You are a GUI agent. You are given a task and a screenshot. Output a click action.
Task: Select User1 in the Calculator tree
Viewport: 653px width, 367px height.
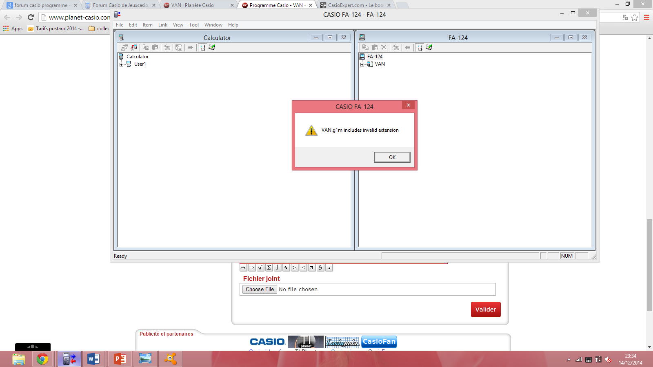tap(140, 64)
